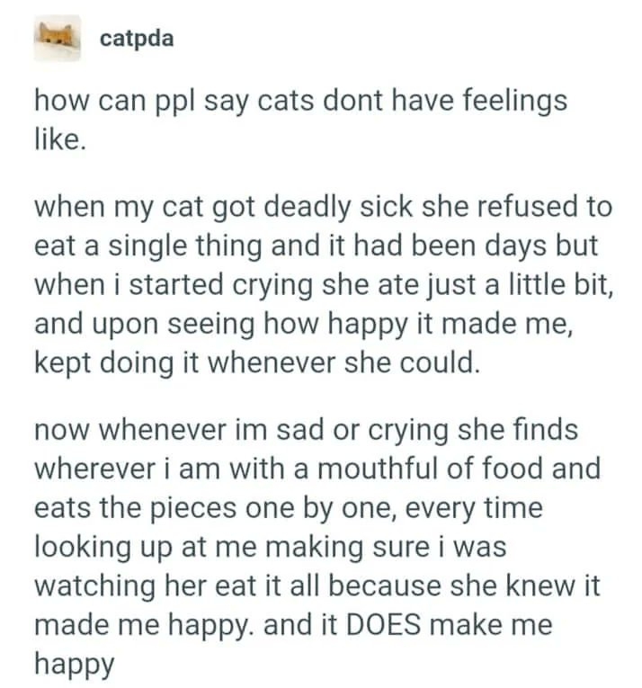The height and width of the screenshot is (688, 642).
Task: Click the phrase "just a little bit,"
Action: click(513, 283)
